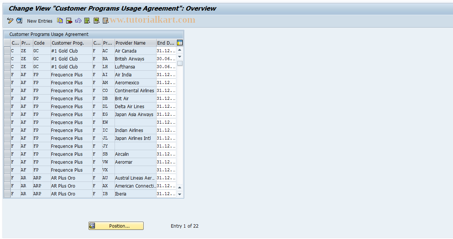Select the row selector for Brit Air
This screenshot has height=239, width=453.
click(x=7, y=98)
